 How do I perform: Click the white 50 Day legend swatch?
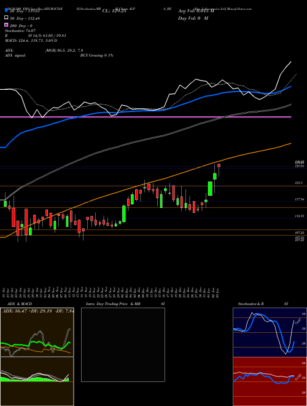pos(6,18)
